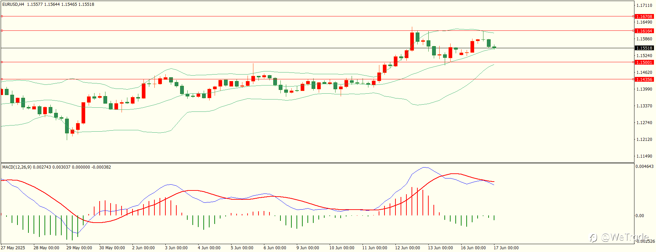Viewport: 656px width, 252px height.
Task: Click the 6 Jun 00:00 time label
Action: point(275,248)
